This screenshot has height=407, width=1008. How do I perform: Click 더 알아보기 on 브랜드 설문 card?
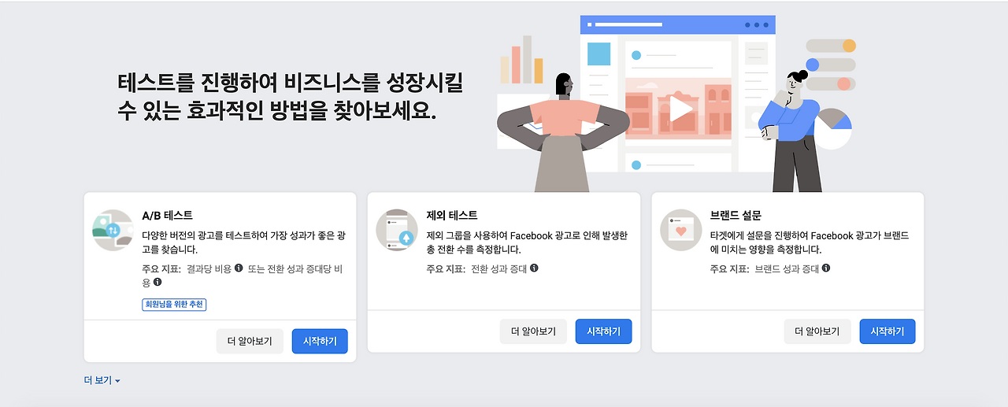click(817, 331)
